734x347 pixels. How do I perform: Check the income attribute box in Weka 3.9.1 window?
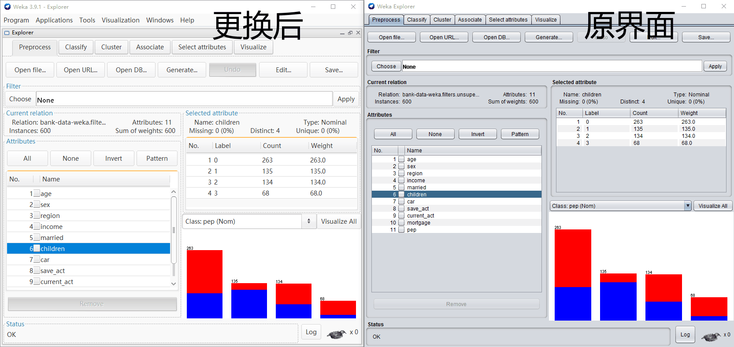point(37,226)
